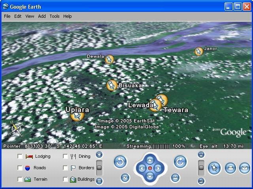Click the Pointer coordinates status text
Image resolution: width=253 pixels, height=189 pixels.
pyautogui.click(x=53, y=146)
